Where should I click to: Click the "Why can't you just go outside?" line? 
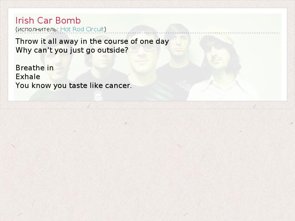click(x=72, y=50)
